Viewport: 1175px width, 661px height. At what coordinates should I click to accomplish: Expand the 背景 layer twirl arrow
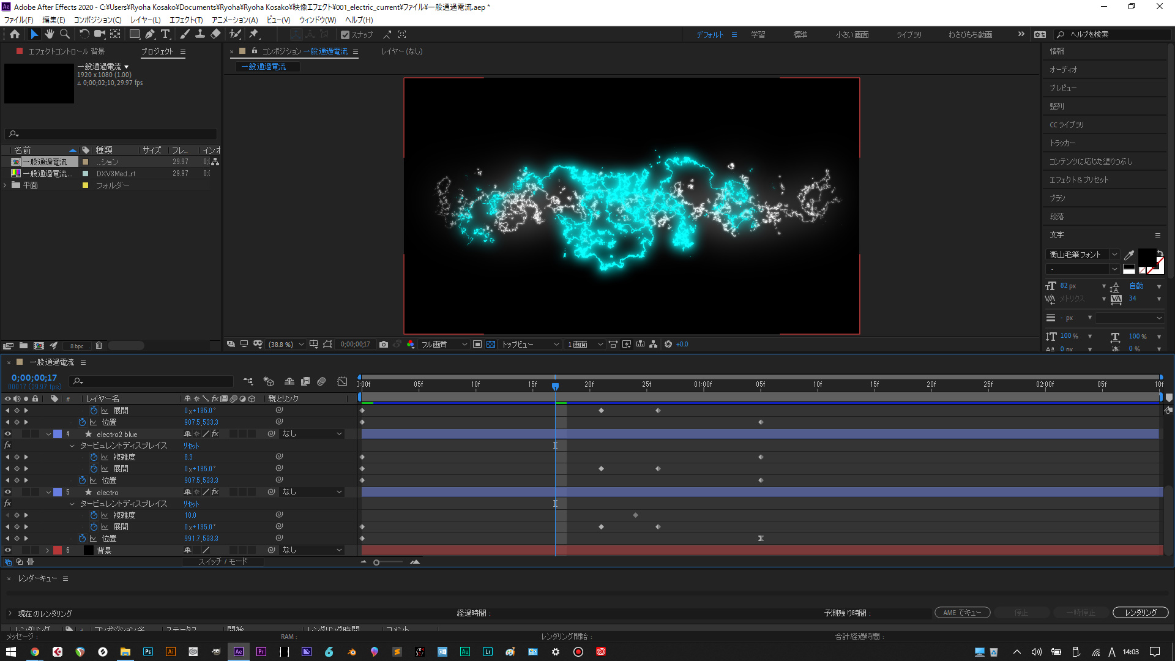pyautogui.click(x=48, y=550)
